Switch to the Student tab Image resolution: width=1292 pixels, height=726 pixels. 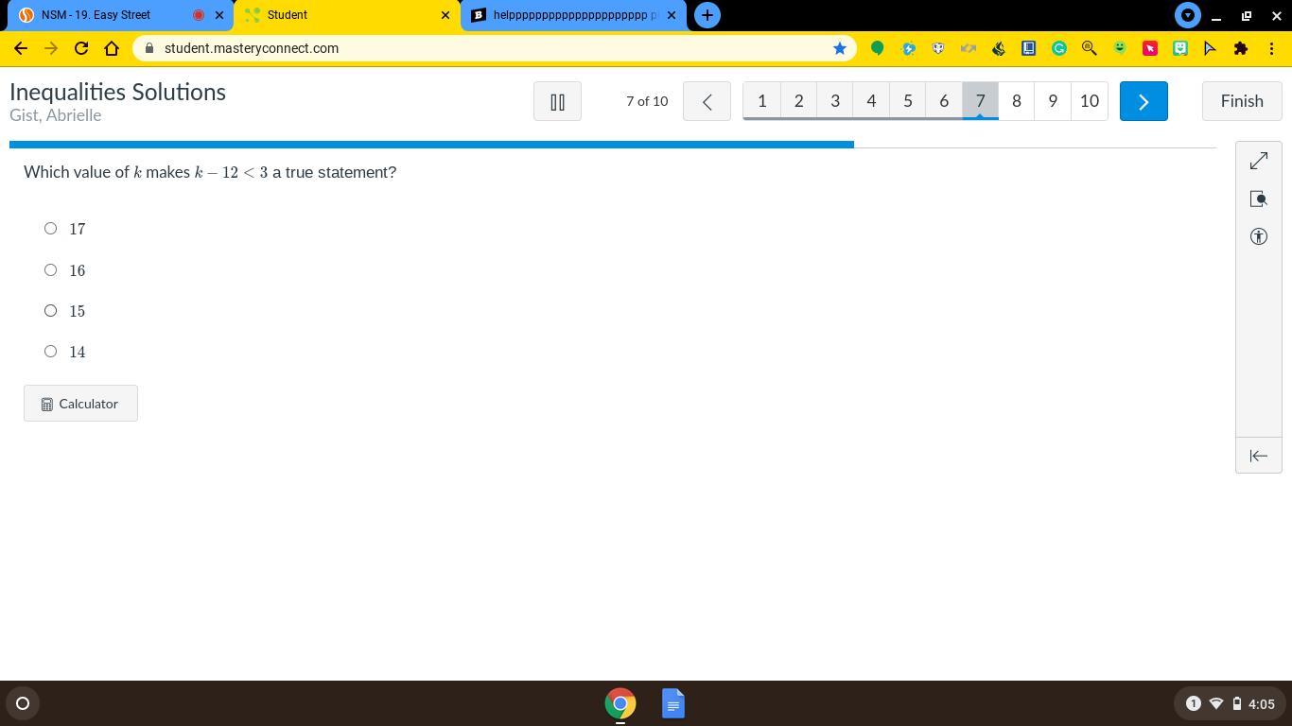click(346, 15)
